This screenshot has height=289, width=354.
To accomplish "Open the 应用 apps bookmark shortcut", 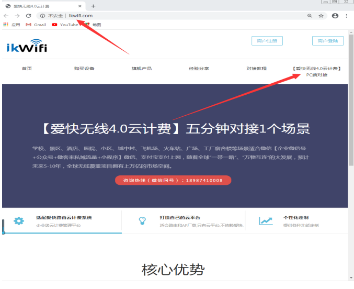I will pos(12,25).
